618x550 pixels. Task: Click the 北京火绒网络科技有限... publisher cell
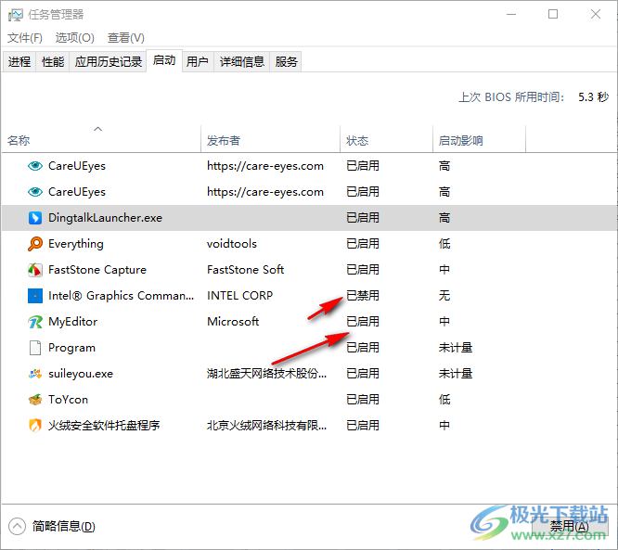pyautogui.click(x=266, y=426)
